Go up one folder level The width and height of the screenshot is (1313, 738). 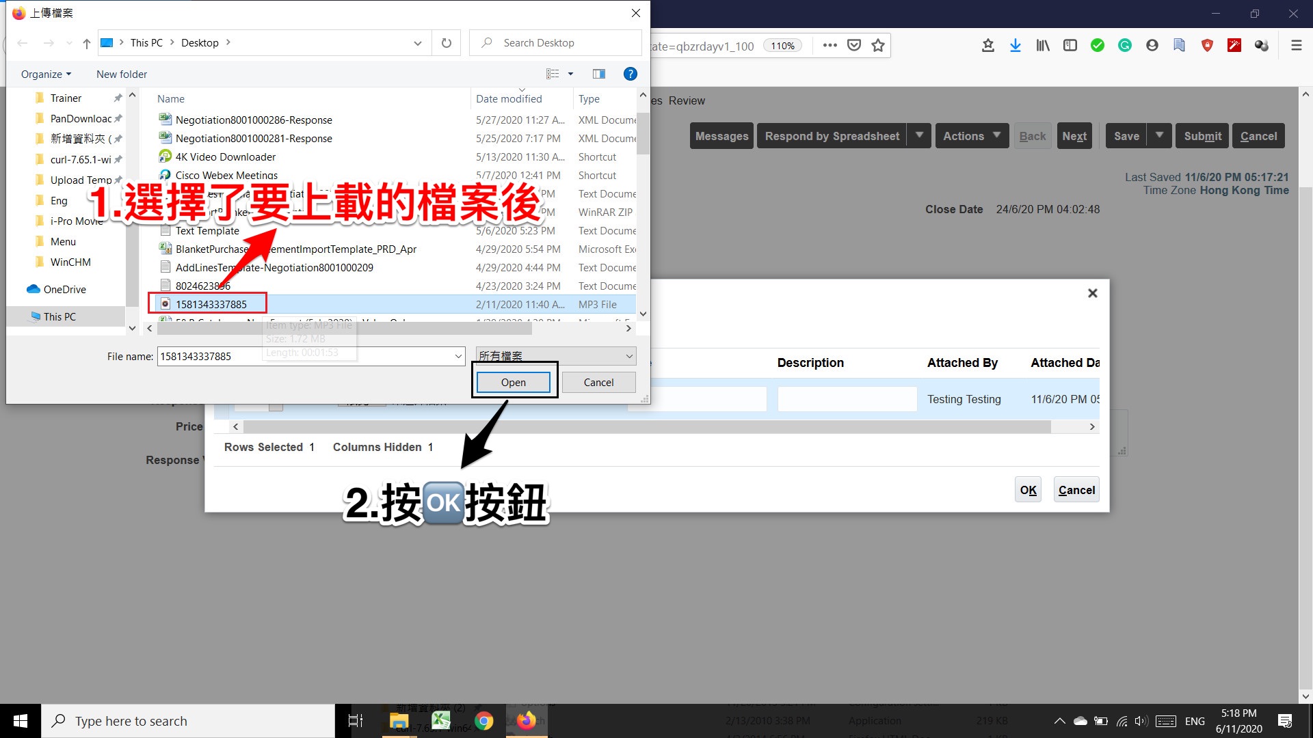click(86, 43)
